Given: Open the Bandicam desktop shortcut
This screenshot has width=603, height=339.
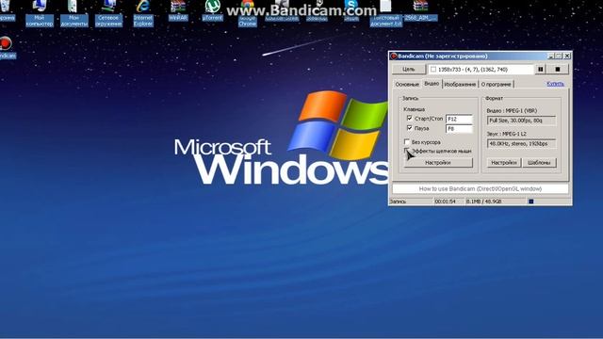Looking at the screenshot, I should 7,47.
